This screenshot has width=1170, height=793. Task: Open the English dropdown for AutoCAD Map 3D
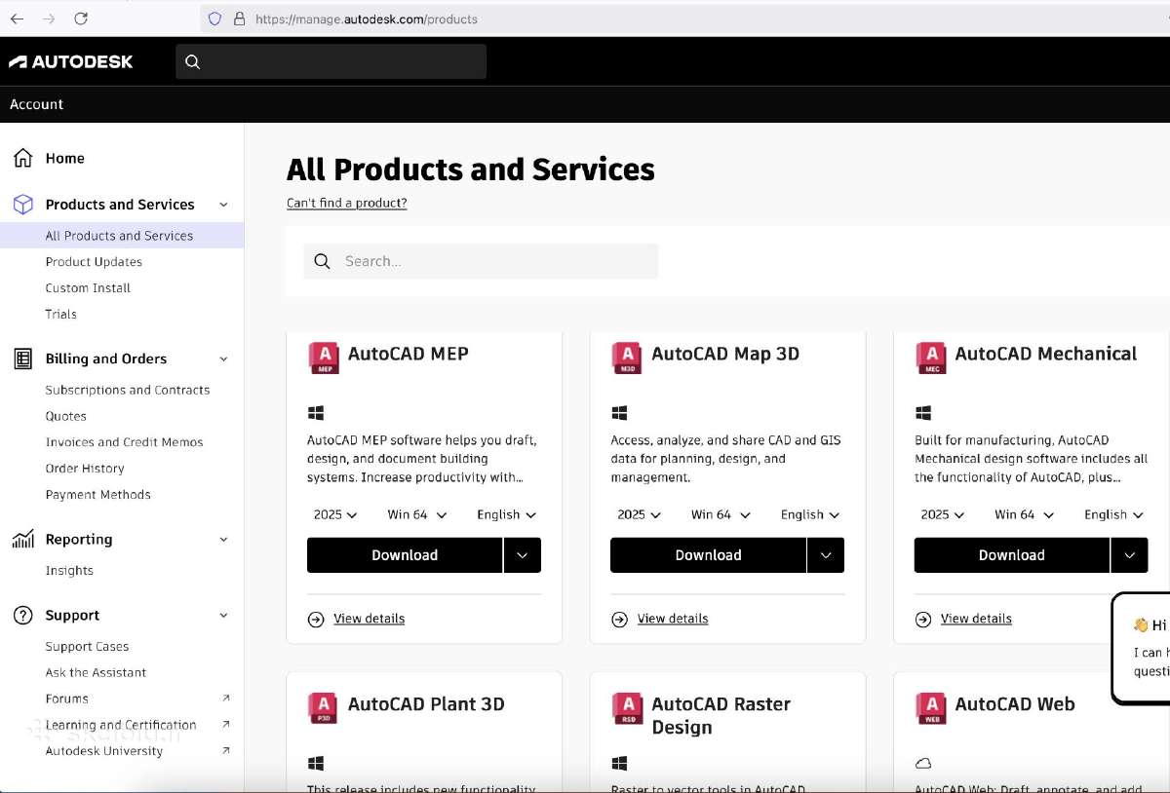(810, 514)
